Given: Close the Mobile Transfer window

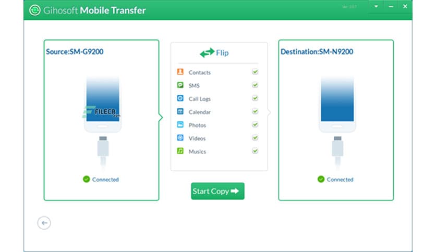Looking at the screenshot, I should [405, 6].
